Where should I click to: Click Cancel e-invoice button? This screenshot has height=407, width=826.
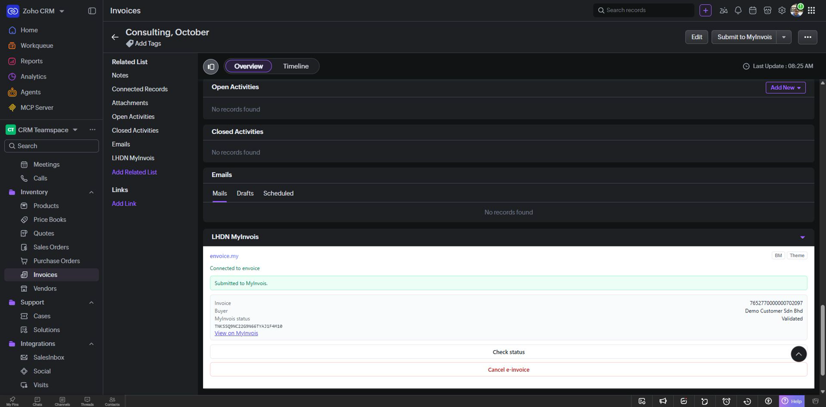coord(509,369)
